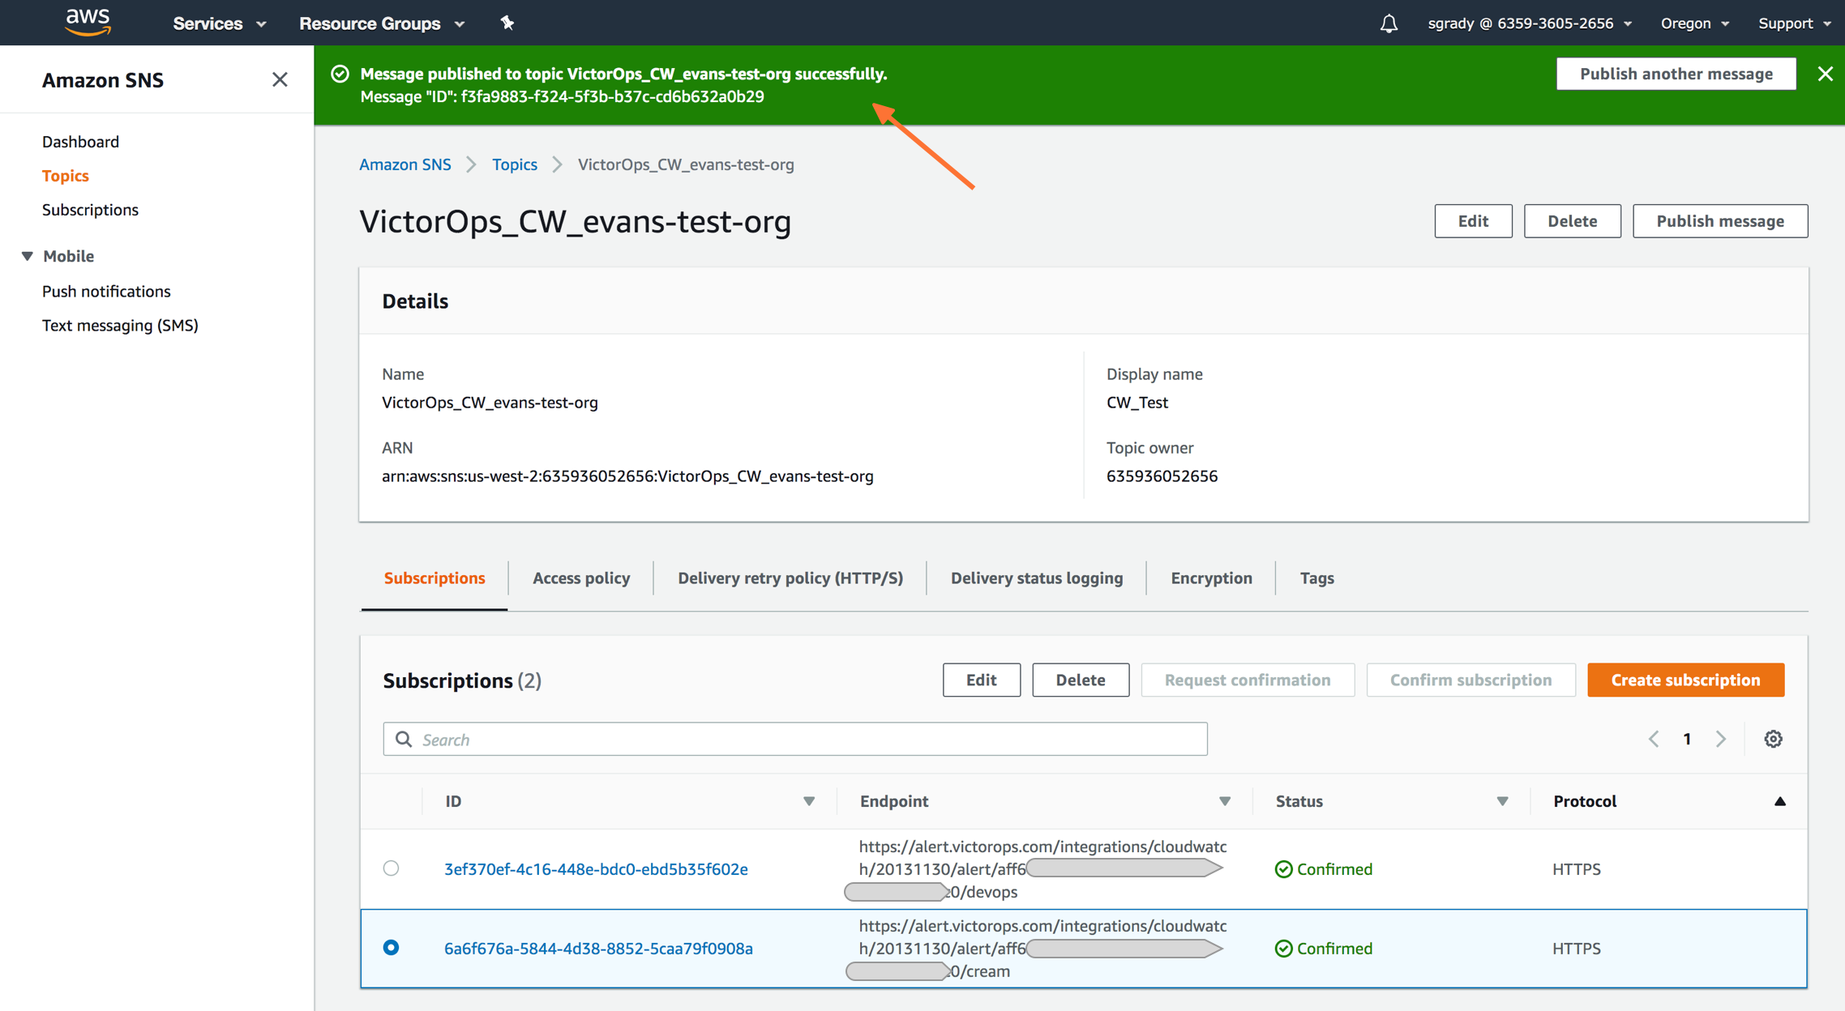Screen dimensions: 1845x1011
Task: Dismiss the green success banner
Action: point(1825,74)
